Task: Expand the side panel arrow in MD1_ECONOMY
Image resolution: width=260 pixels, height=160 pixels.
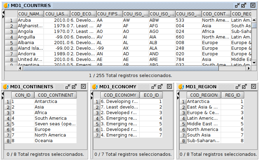Action: pos(92,98)
